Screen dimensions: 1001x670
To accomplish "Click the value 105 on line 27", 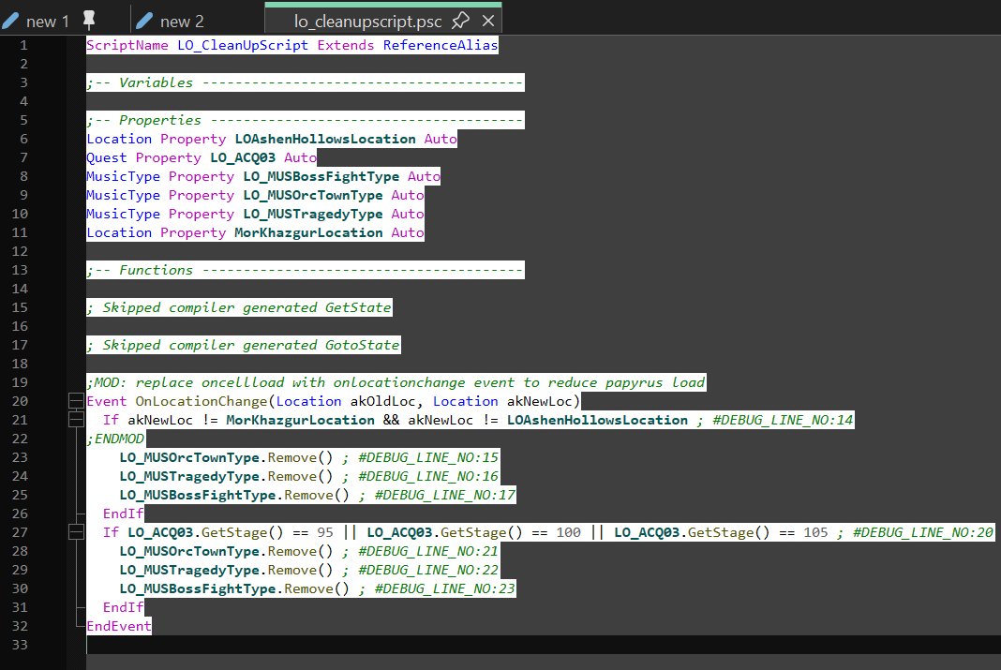I will (815, 532).
